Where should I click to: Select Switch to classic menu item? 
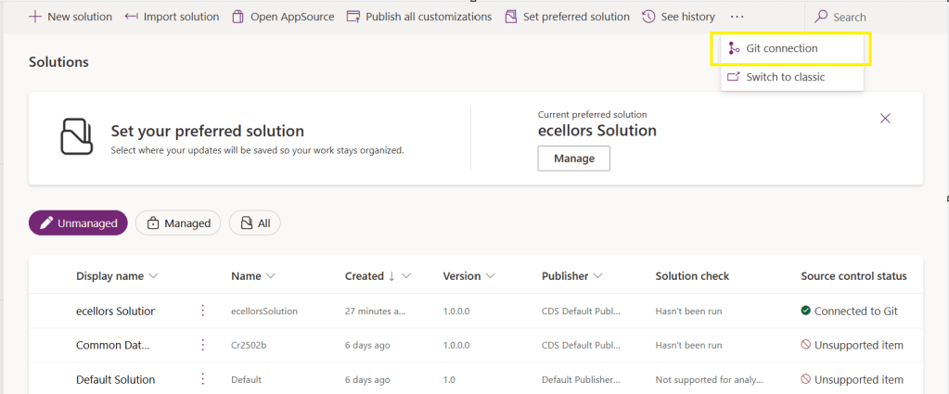[785, 77]
